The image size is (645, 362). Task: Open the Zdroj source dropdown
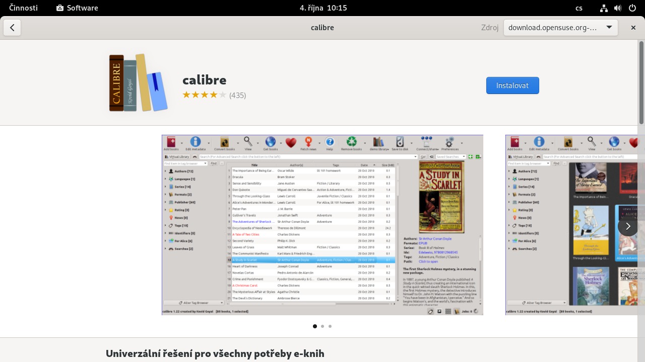(560, 28)
